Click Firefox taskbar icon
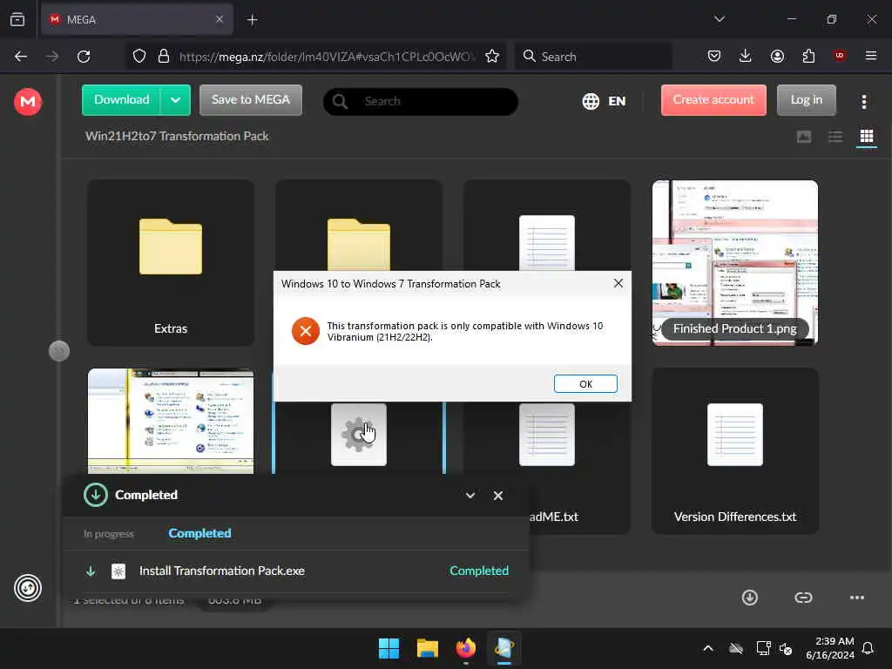The width and height of the screenshot is (892, 669). coord(466,648)
